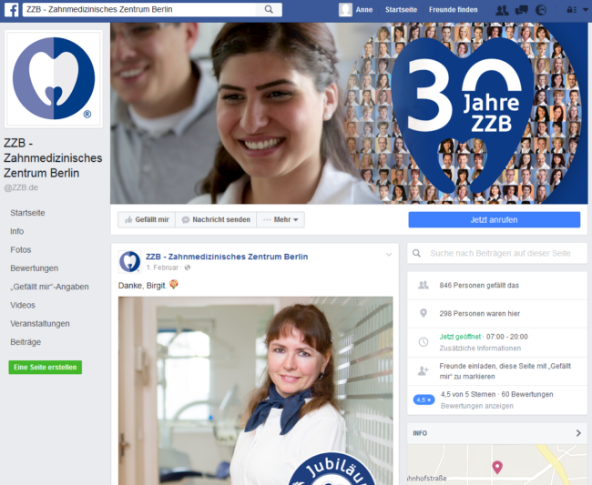Open notifications globe icon
This screenshot has width=592, height=485.
click(541, 10)
